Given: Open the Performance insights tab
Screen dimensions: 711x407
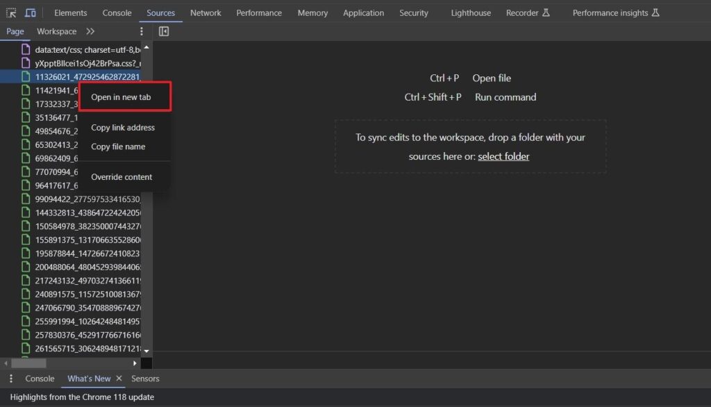Looking at the screenshot, I should (x=616, y=13).
